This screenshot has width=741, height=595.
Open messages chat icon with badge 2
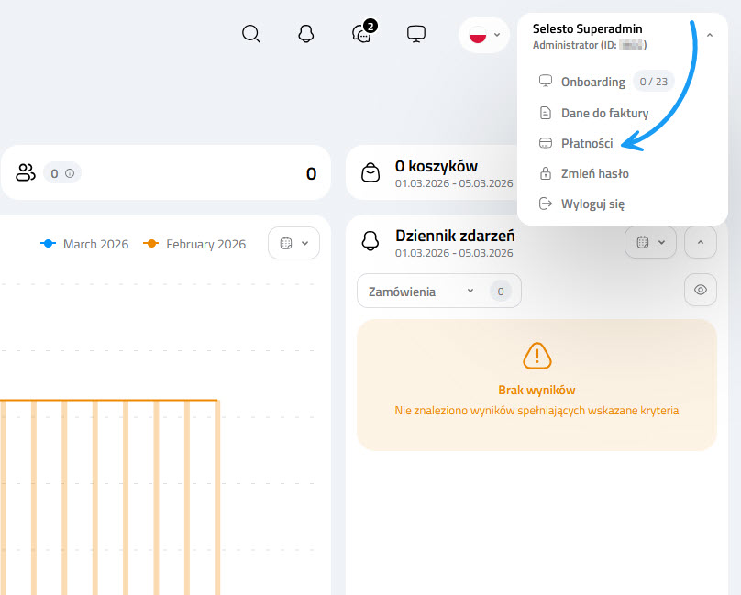(x=361, y=34)
